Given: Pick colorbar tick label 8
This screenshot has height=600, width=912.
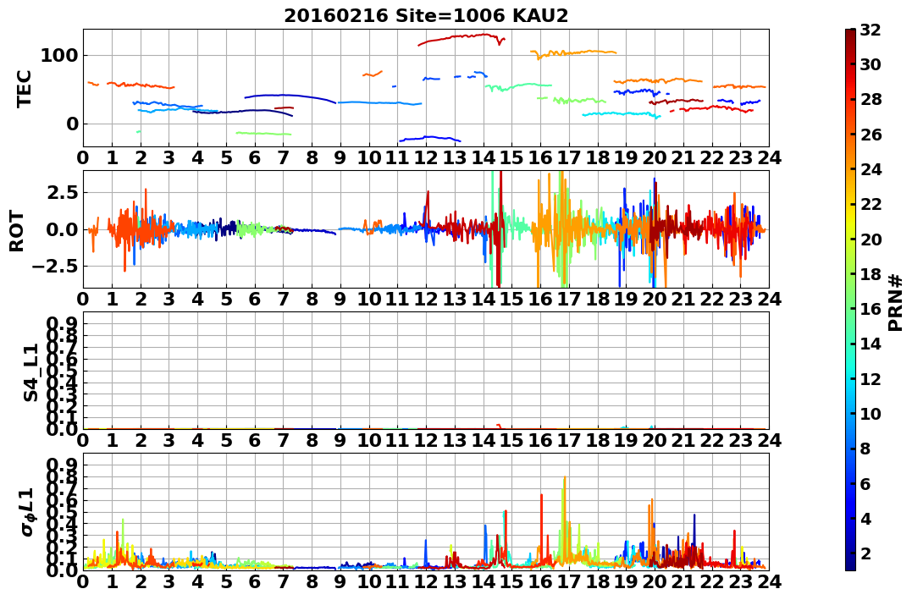Looking at the screenshot, I should click(x=865, y=449).
